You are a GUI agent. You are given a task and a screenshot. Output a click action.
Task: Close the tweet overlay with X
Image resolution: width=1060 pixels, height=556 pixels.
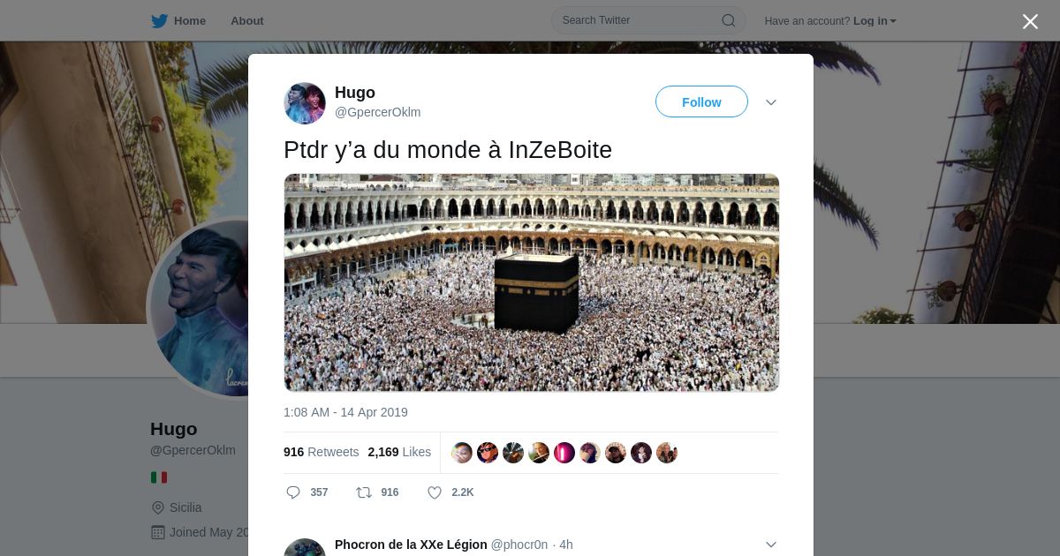click(1030, 21)
